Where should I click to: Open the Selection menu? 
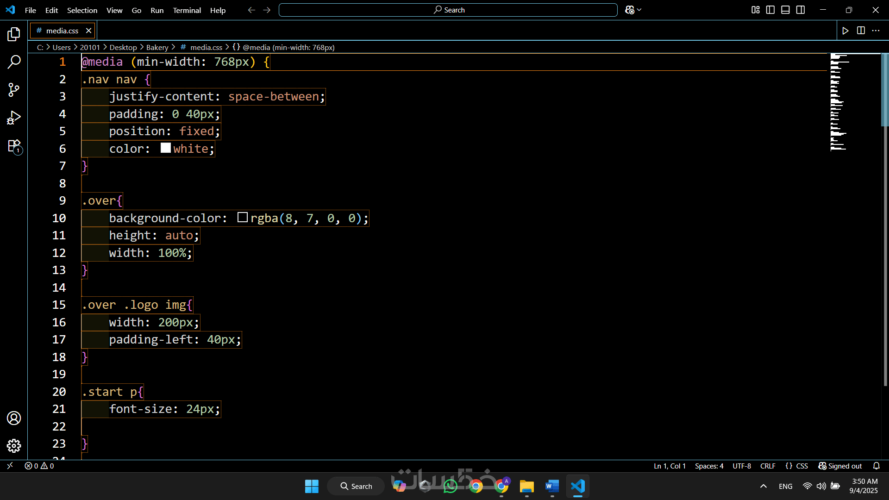click(x=82, y=10)
